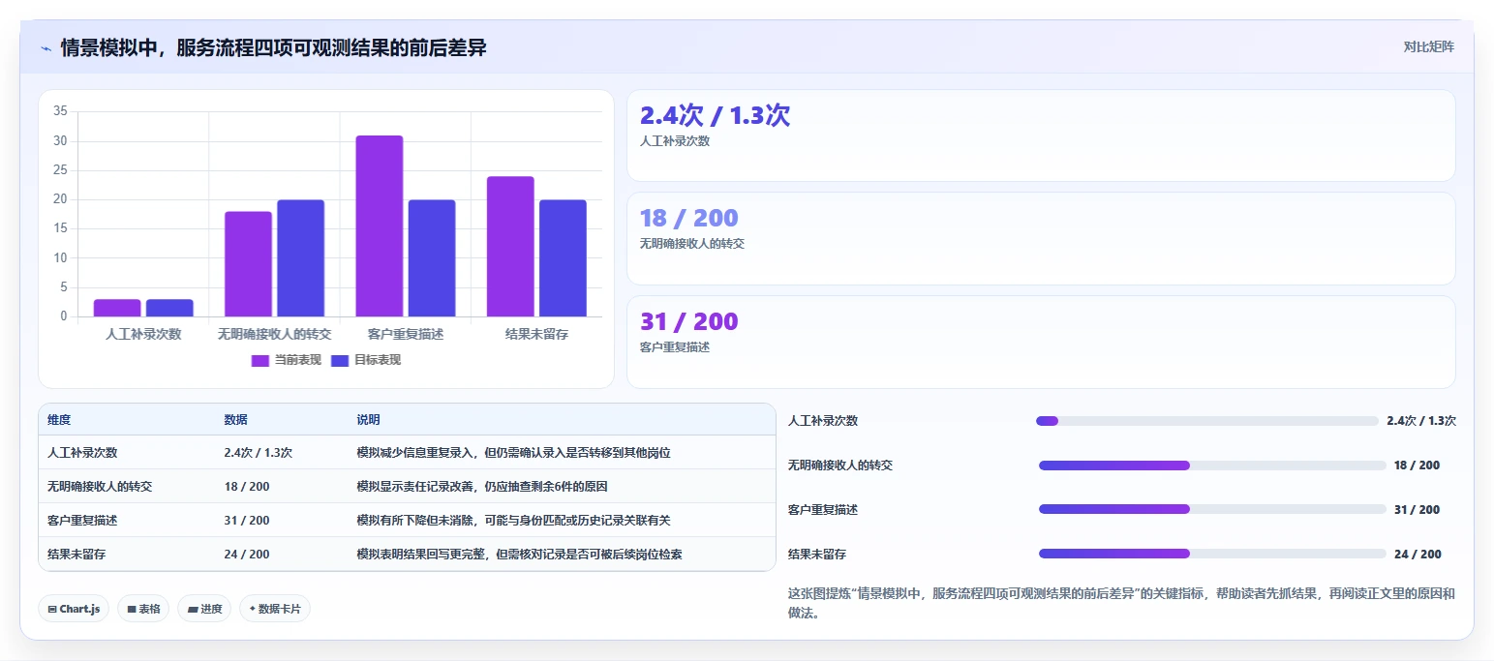
Task: Click table data cell 24 / 200
Action: coord(247,555)
